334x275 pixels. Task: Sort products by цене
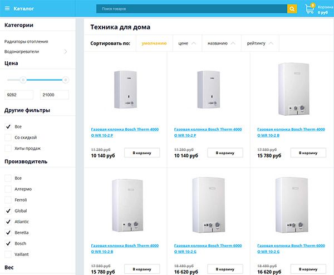coord(183,43)
